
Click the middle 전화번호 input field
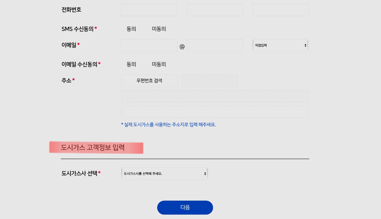click(x=215, y=10)
